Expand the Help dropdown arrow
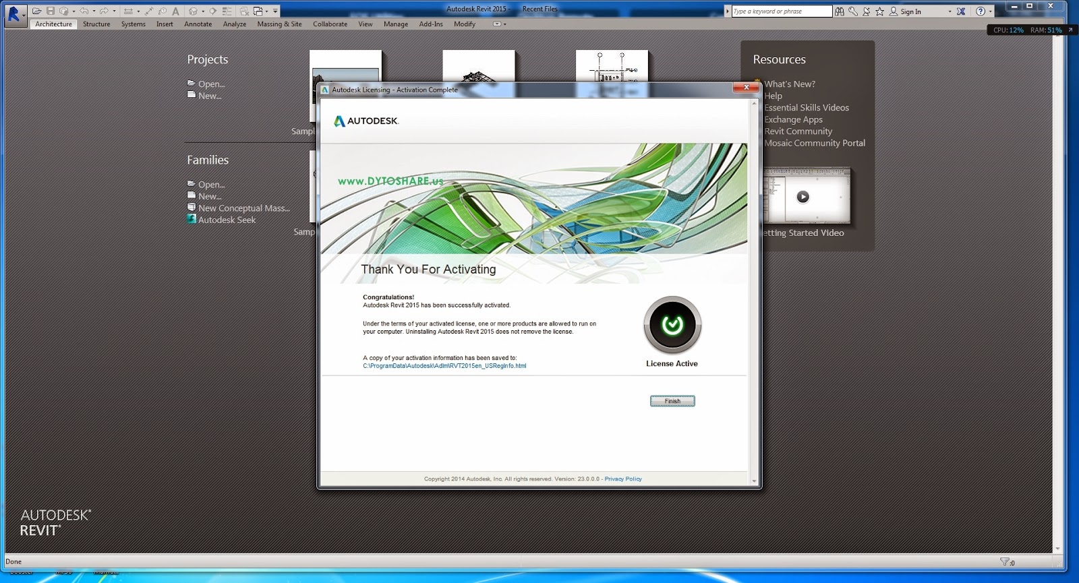The height and width of the screenshot is (583, 1079). click(x=990, y=11)
